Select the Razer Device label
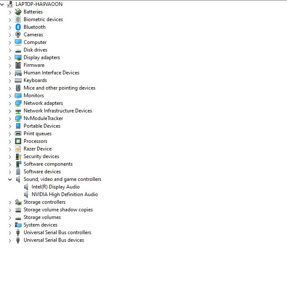287x287 pixels. tap(38, 149)
